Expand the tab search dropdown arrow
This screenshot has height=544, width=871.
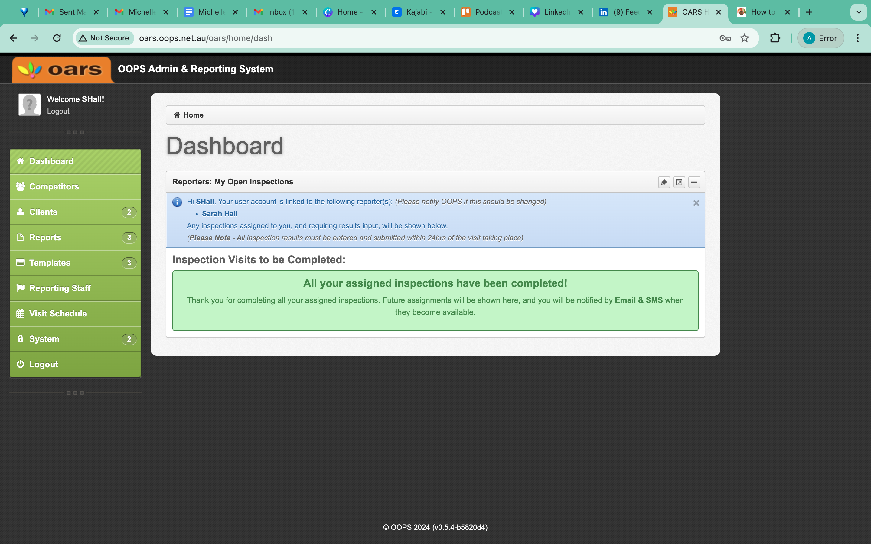point(858,12)
